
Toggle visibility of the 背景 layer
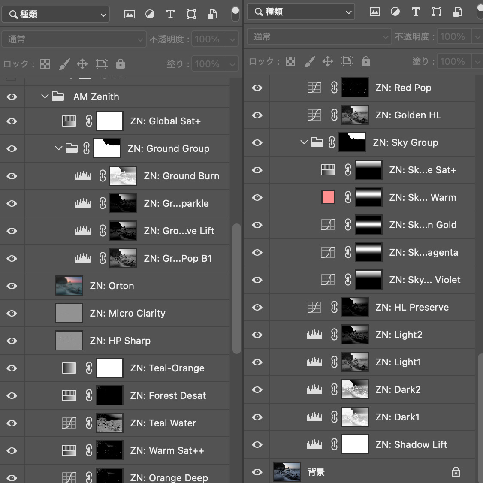click(257, 472)
